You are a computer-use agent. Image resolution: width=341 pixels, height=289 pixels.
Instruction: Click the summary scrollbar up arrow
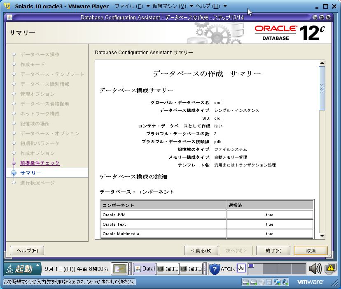(x=322, y=63)
